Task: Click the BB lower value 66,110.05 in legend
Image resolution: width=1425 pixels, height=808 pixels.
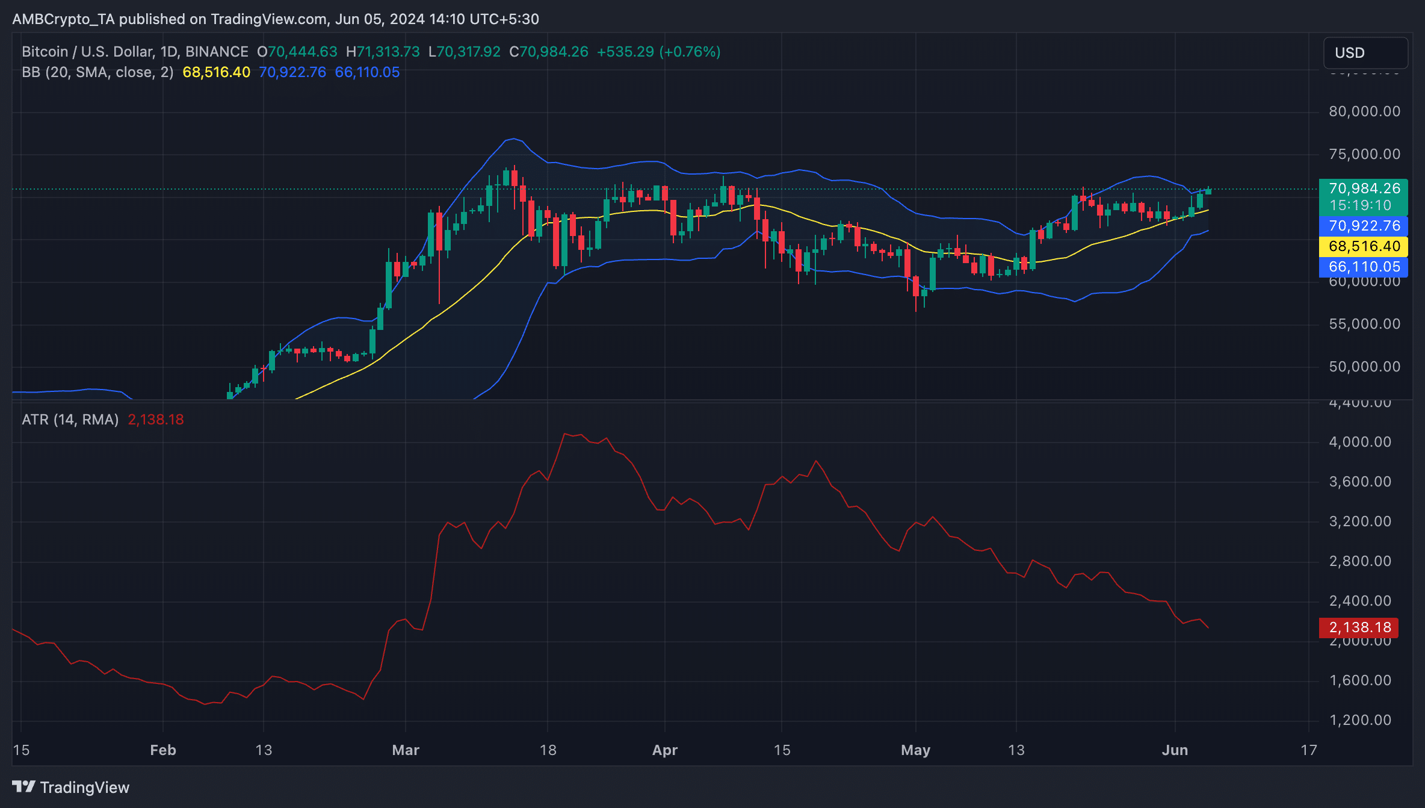Action: point(367,72)
